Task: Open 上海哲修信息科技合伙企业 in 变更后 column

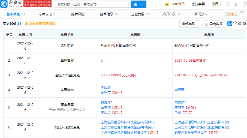Action: [202, 127]
